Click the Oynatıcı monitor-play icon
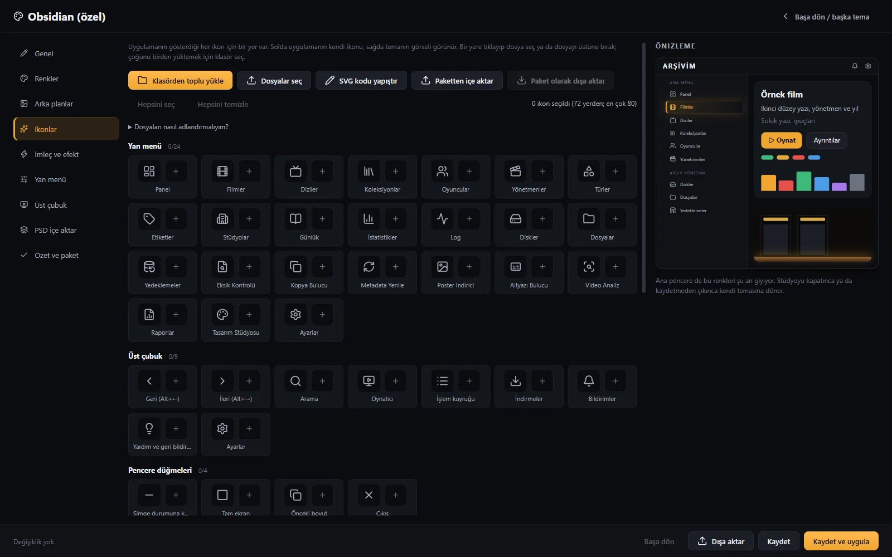Image resolution: width=892 pixels, height=557 pixels. 369,381
